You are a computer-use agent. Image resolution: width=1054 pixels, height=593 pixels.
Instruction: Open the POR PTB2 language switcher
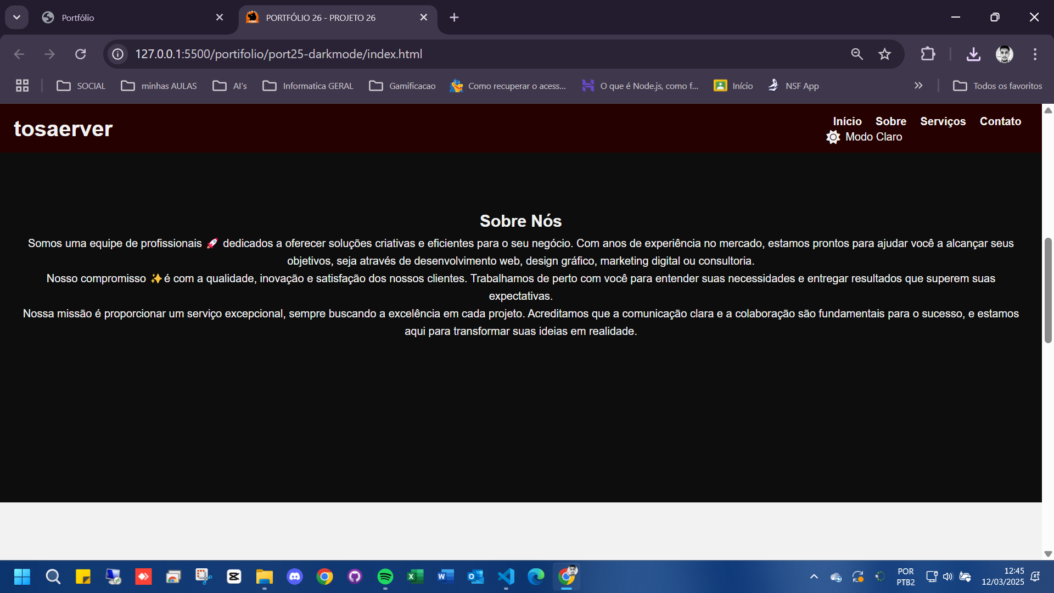pyautogui.click(x=906, y=577)
